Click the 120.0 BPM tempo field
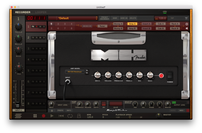 [161, 18]
